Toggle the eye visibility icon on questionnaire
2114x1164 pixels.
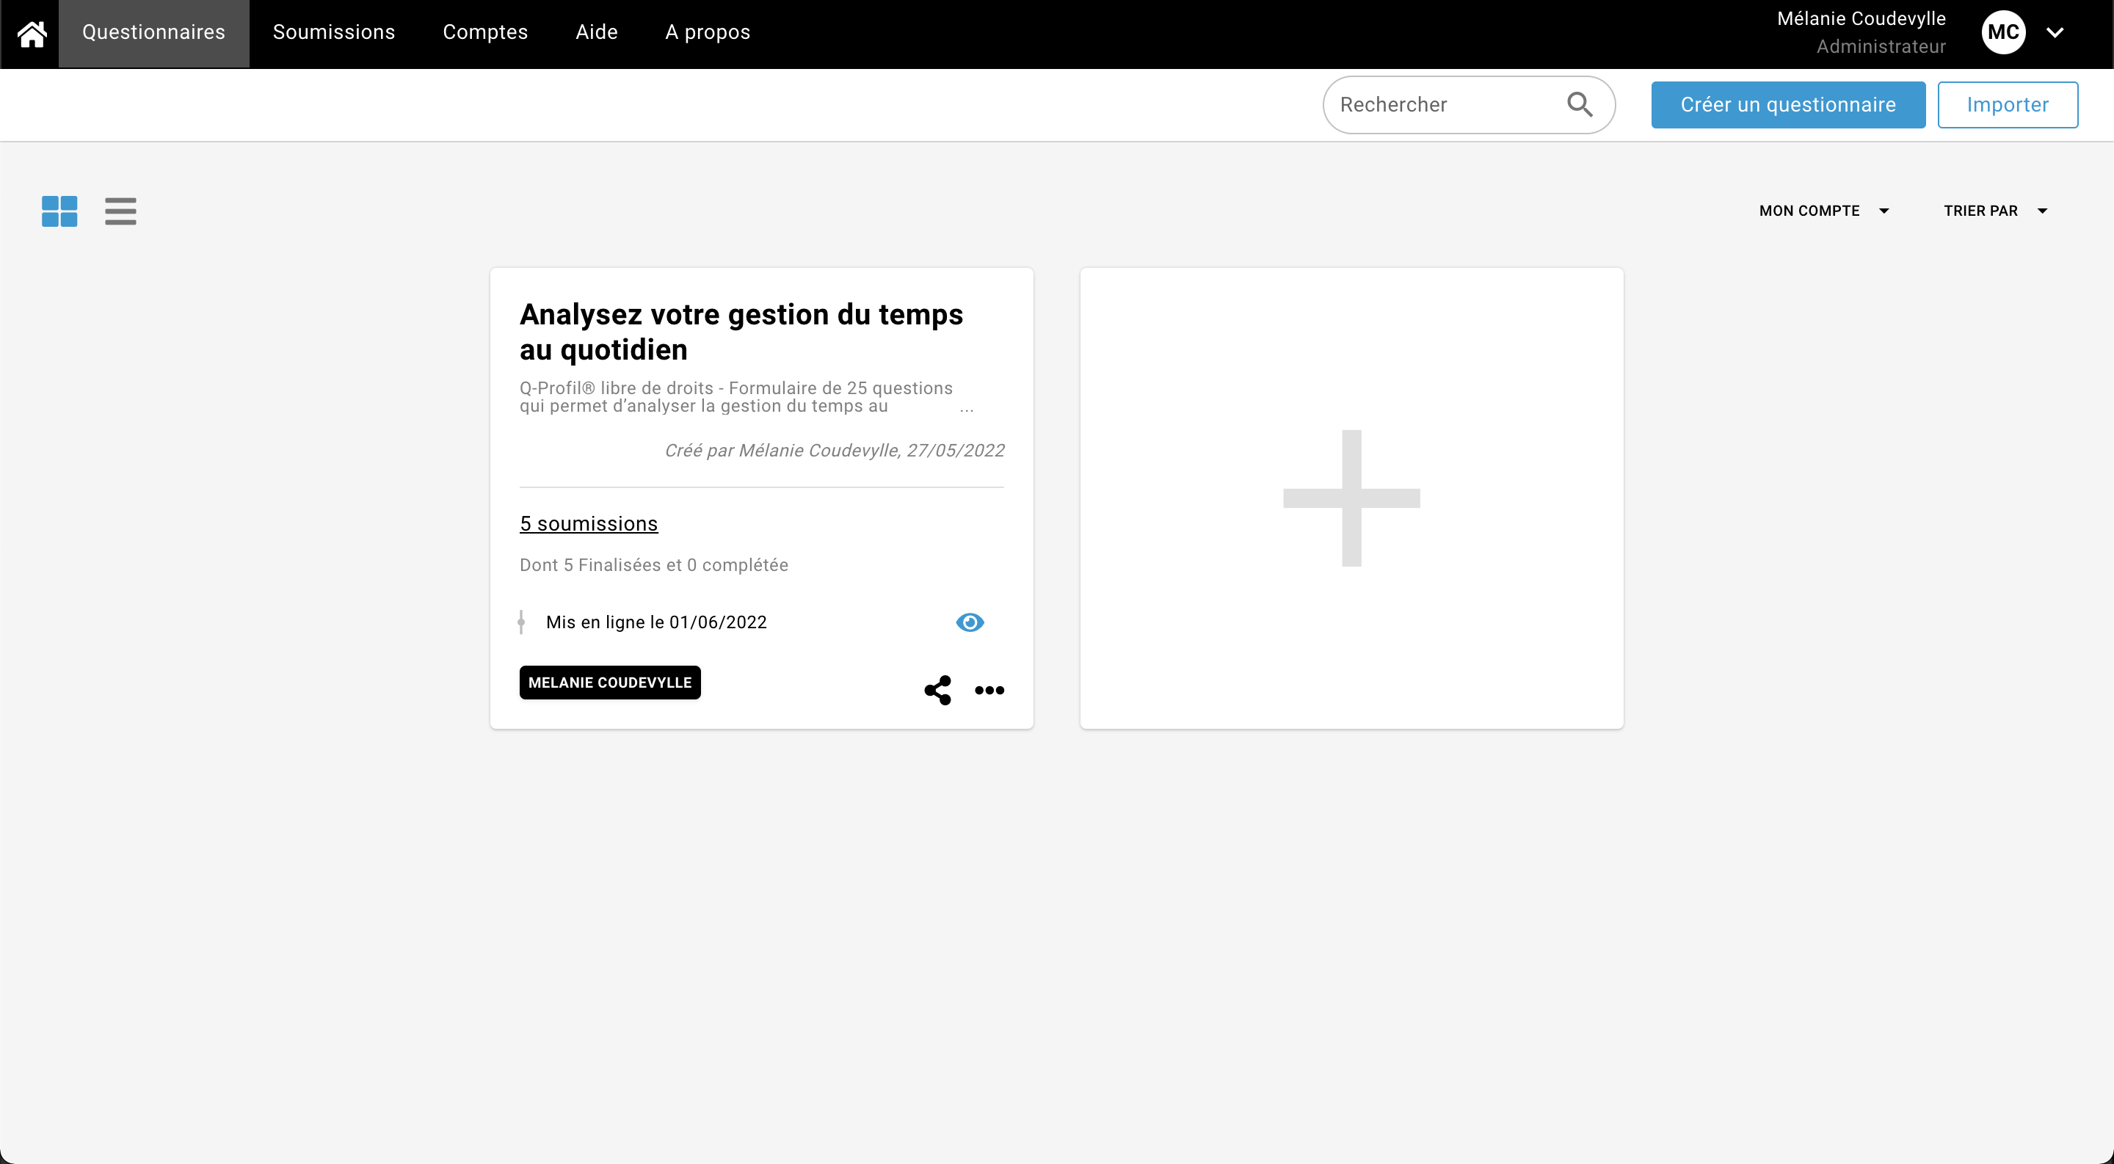point(969,622)
